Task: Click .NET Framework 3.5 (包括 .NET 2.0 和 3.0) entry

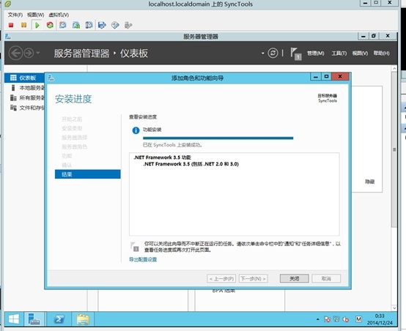Action: pos(191,164)
